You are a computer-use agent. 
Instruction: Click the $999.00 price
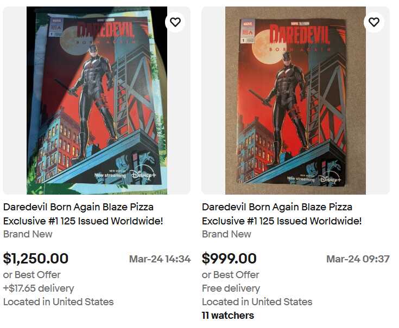pos(229,259)
